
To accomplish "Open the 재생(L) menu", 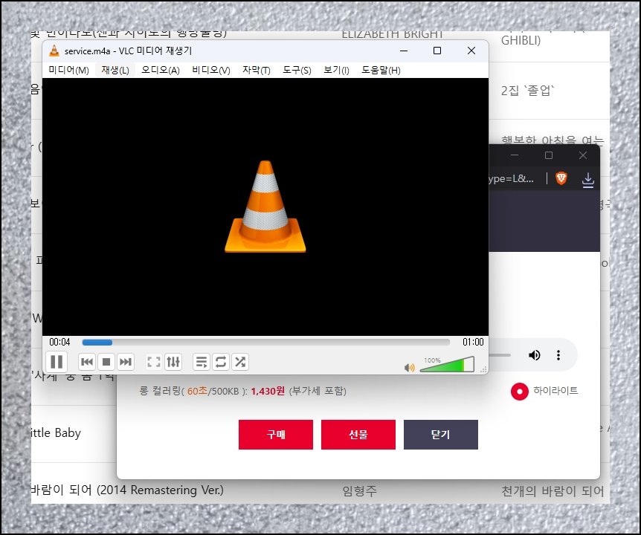I will [x=115, y=71].
